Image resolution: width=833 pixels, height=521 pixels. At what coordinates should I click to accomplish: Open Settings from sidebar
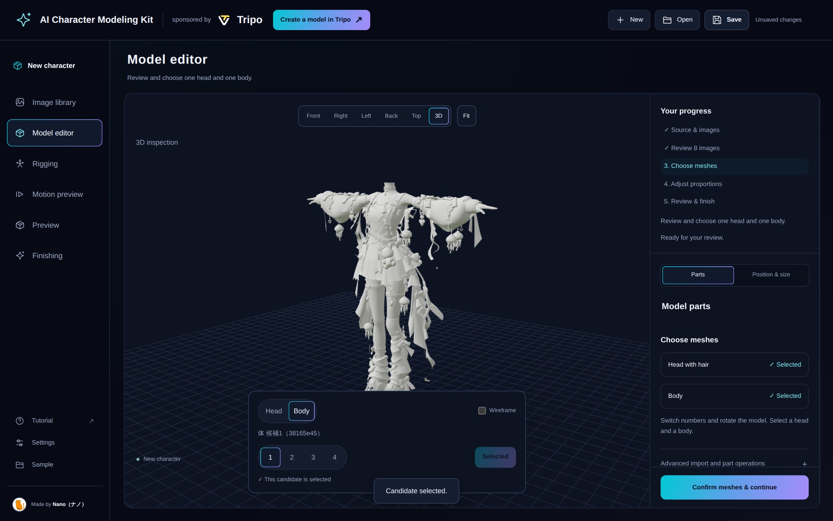click(54, 443)
